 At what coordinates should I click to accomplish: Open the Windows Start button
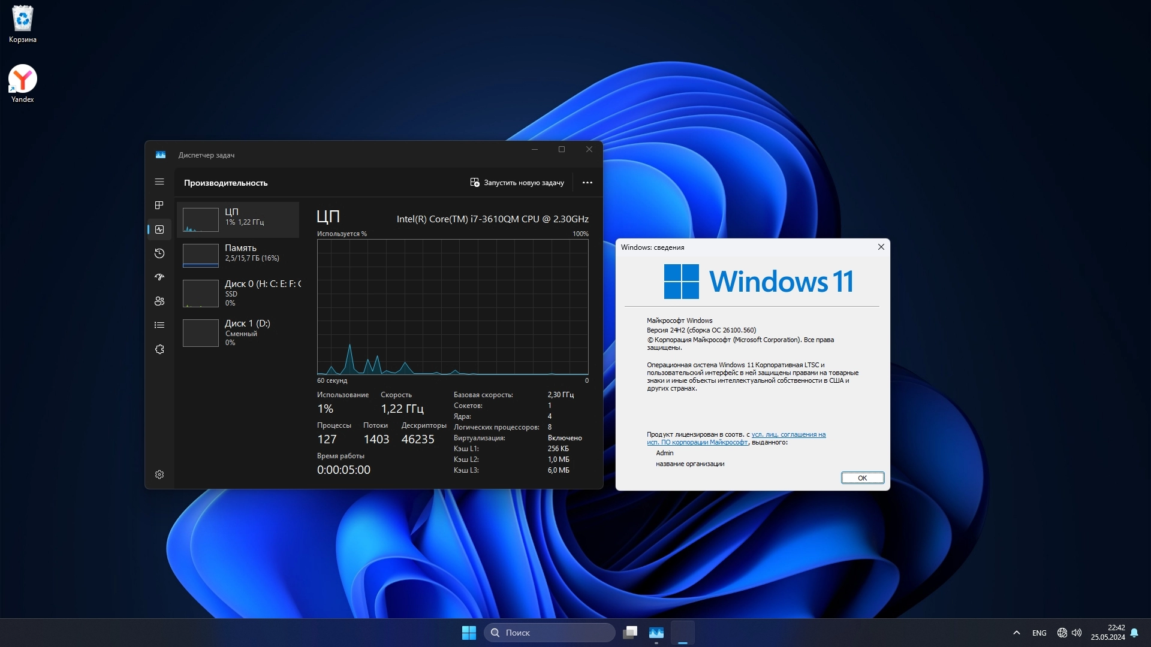coord(469,633)
